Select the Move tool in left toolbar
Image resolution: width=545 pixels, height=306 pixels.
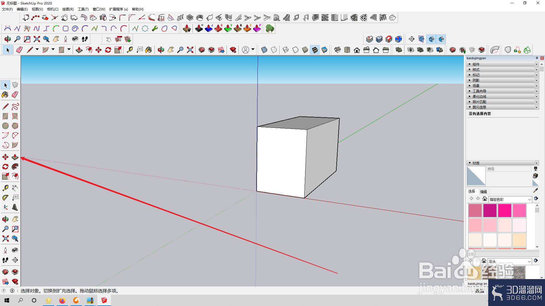(x=5, y=157)
